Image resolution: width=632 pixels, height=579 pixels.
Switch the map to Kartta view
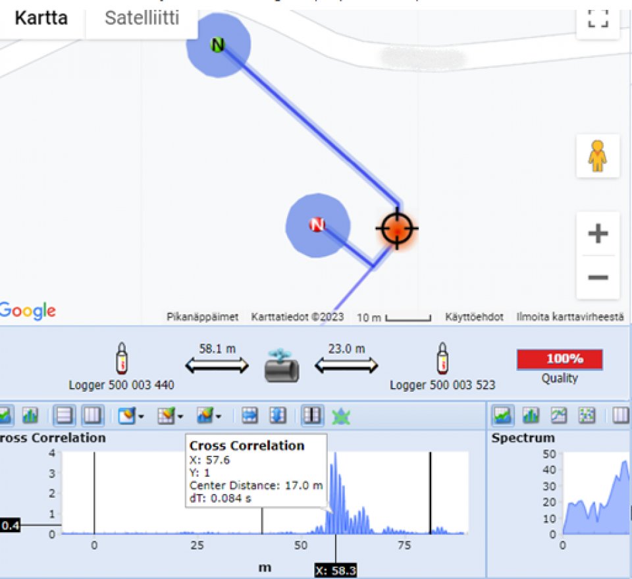41,18
